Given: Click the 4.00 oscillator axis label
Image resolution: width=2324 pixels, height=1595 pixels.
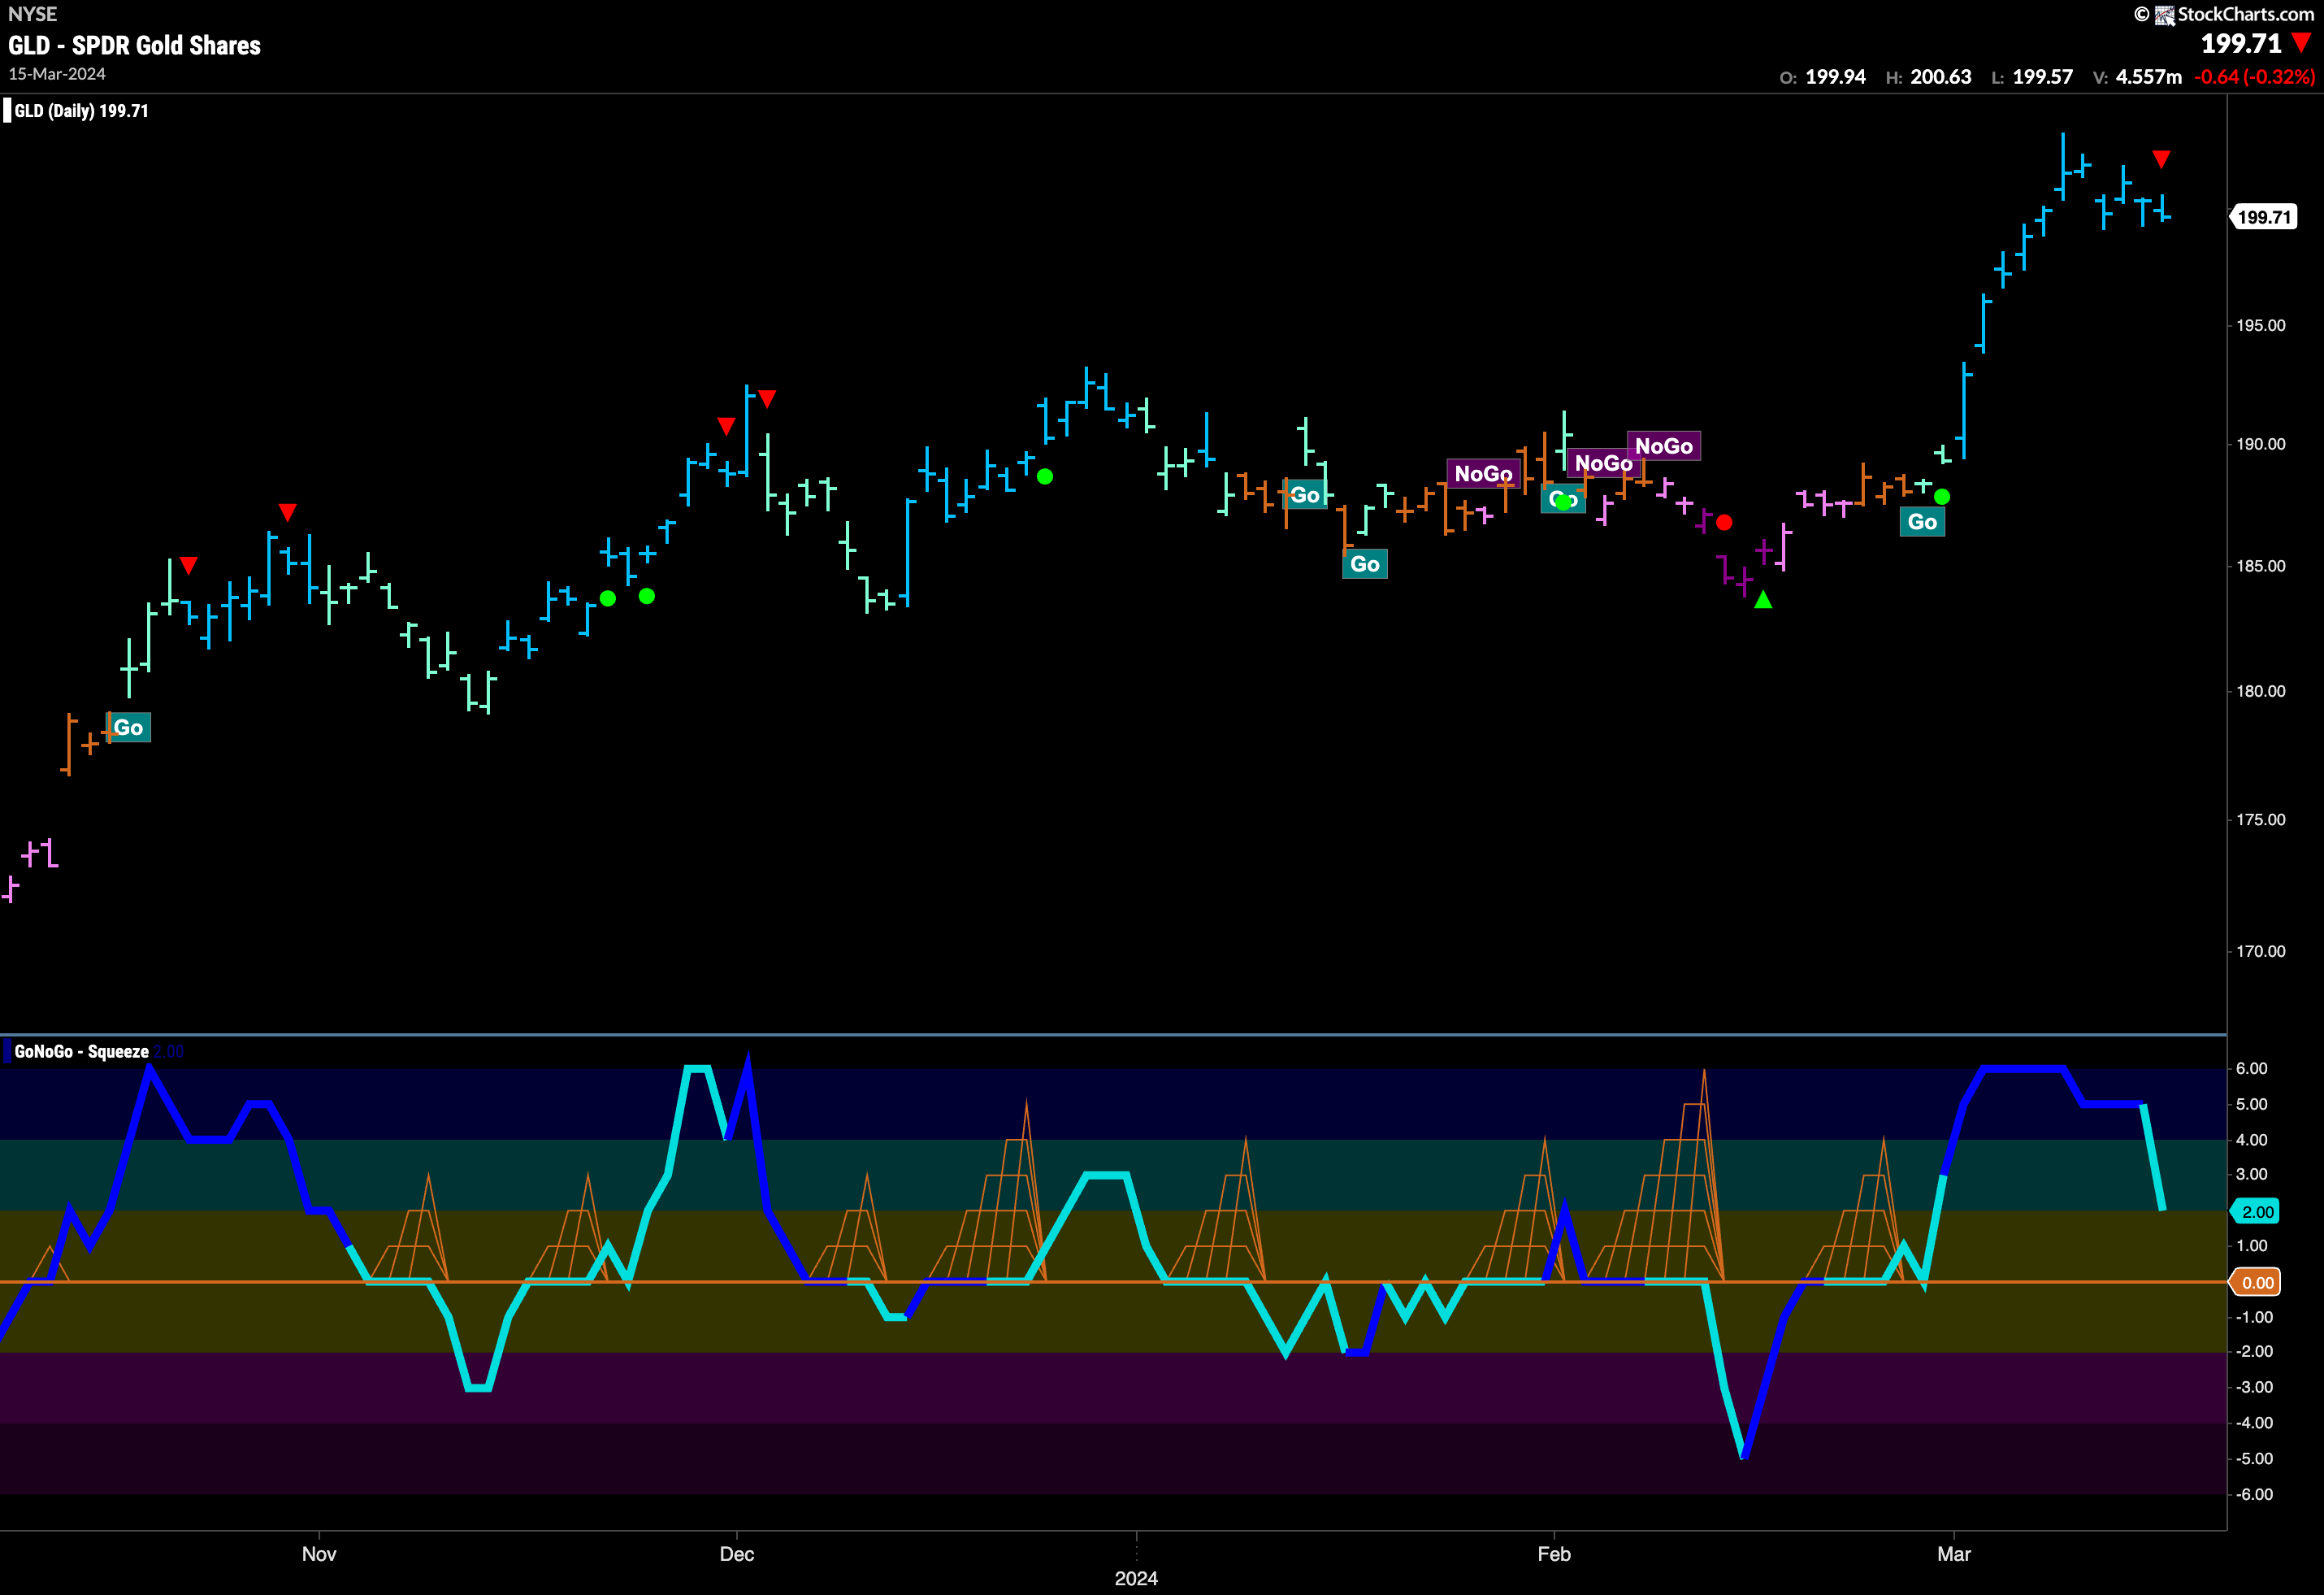Looking at the screenshot, I should point(2252,1141).
